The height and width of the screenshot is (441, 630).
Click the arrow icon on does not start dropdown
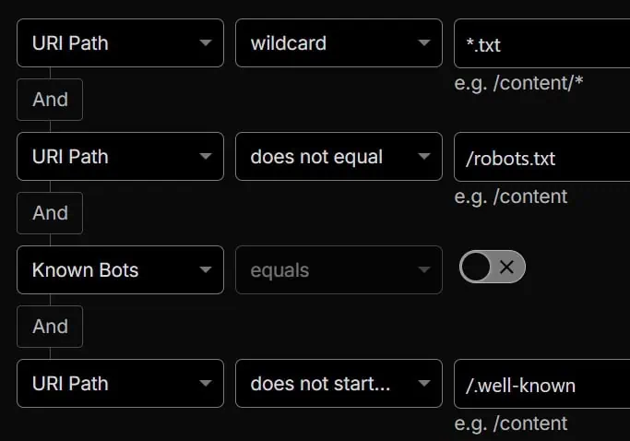[423, 384]
